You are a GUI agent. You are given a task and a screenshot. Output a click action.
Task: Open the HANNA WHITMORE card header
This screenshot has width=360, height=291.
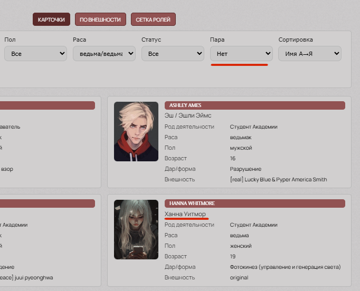click(x=255, y=203)
